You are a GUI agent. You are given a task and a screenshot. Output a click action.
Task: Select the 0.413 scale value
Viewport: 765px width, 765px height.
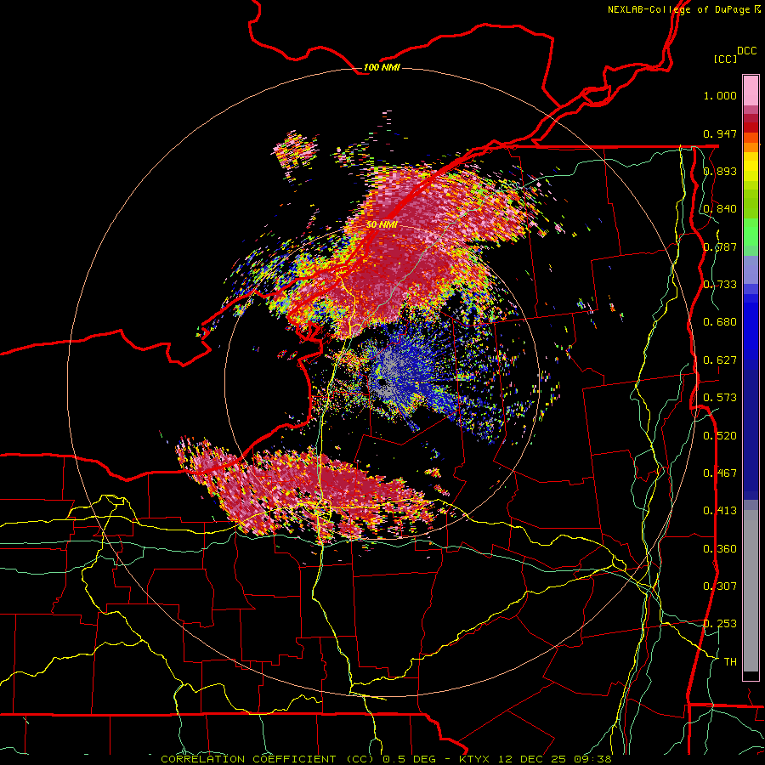tap(720, 511)
